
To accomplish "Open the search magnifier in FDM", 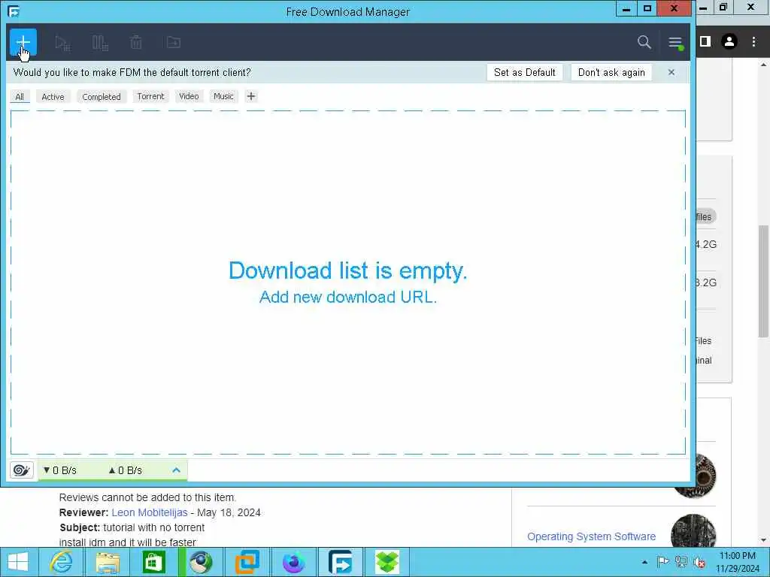I will click(x=644, y=42).
